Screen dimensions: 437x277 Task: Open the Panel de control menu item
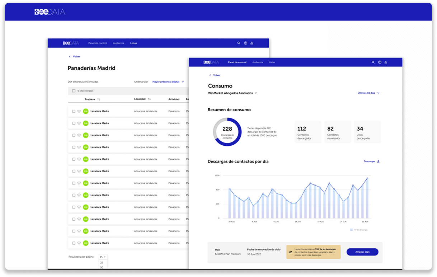click(x=237, y=62)
